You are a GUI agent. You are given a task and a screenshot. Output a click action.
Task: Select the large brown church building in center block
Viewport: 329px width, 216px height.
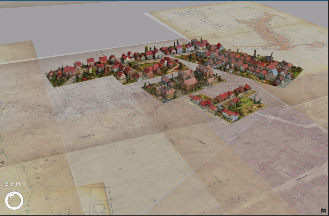coord(189,84)
